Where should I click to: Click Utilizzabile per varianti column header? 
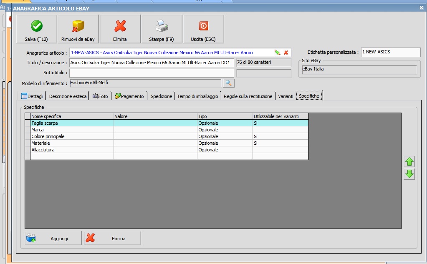(280, 116)
